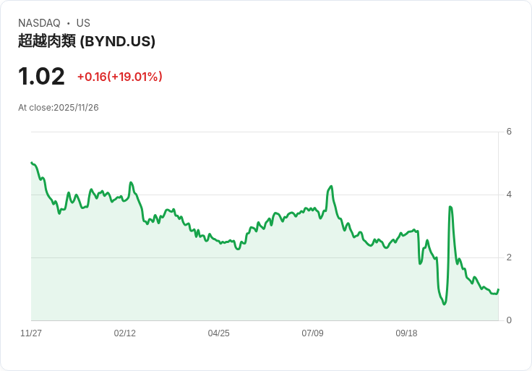Viewport: 532px width, 371px height.
Task: Select the 11/27 date on x-axis
Action: [x=31, y=333]
